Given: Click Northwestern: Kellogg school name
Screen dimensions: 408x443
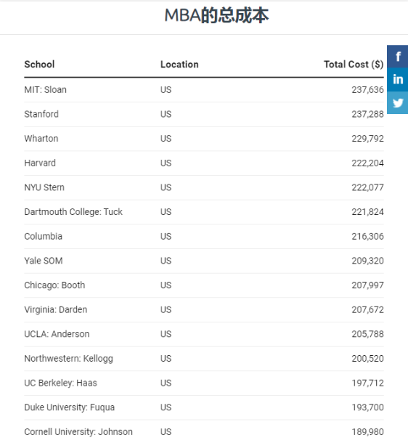Looking at the screenshot, I should point(69,359).
